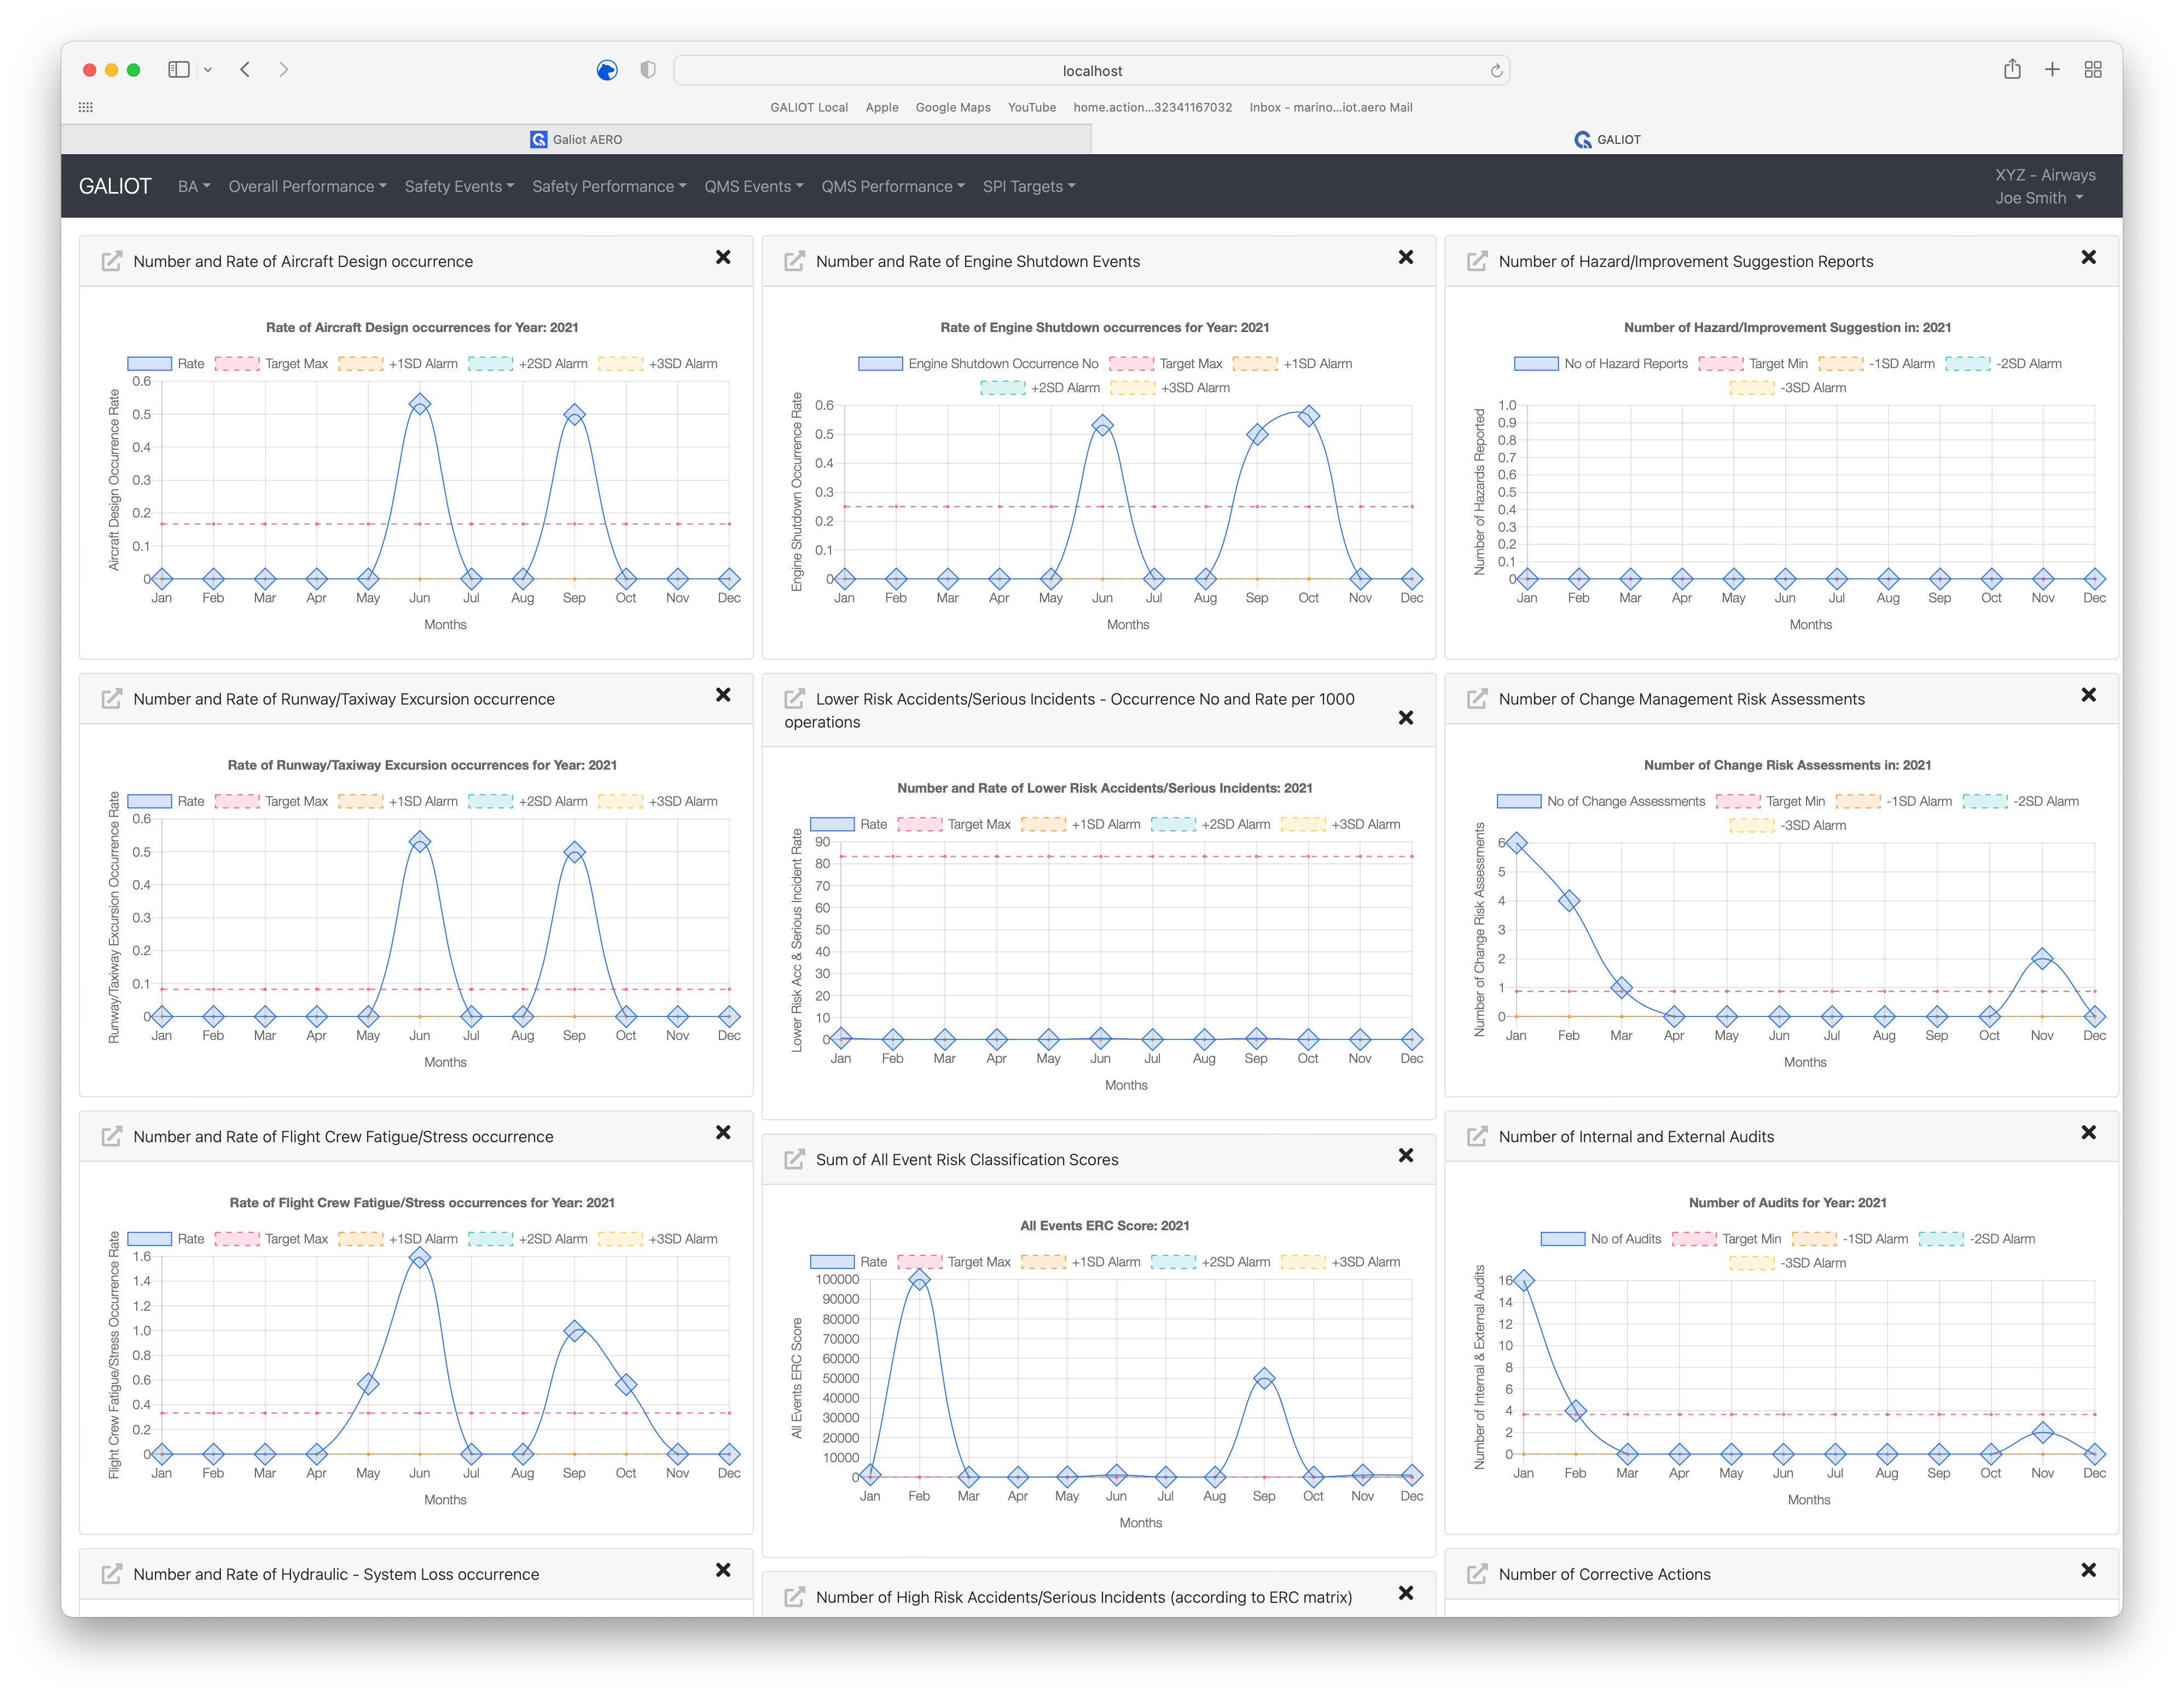Open privacy report shield icon

click(x=648, y=70)
